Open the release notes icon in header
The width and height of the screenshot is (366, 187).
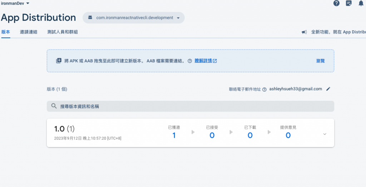pos(349,3)
